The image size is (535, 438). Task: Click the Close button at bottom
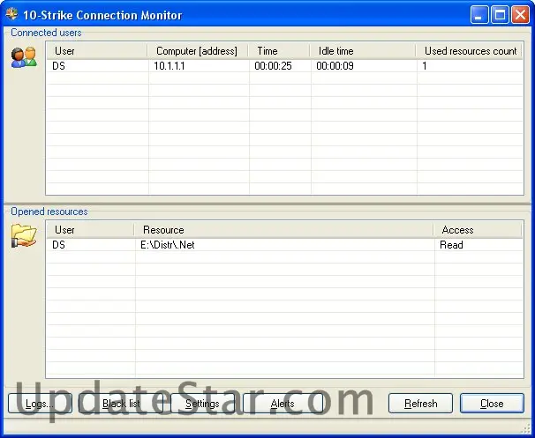(492, 404)
